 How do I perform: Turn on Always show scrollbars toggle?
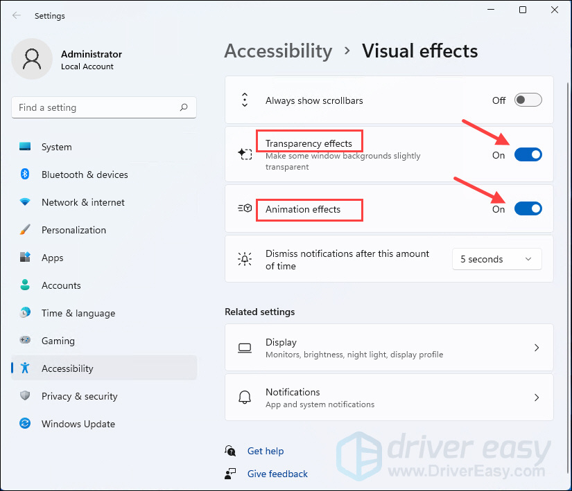coord(528,100)
